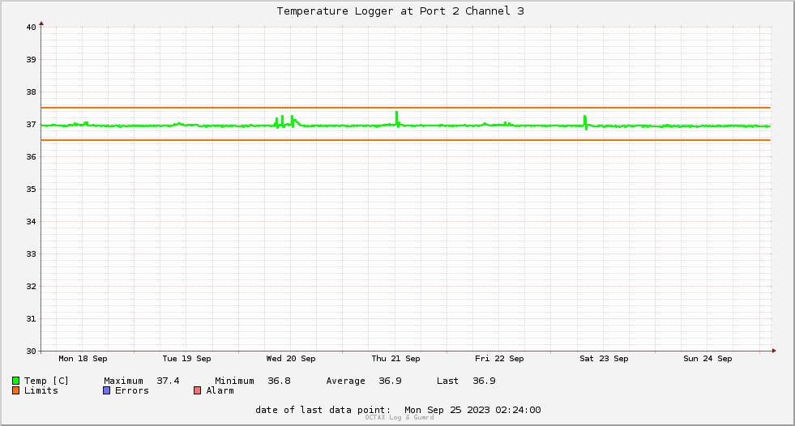
Task: Click the 'Errors' legend label
Action: (x=132, y=390)
